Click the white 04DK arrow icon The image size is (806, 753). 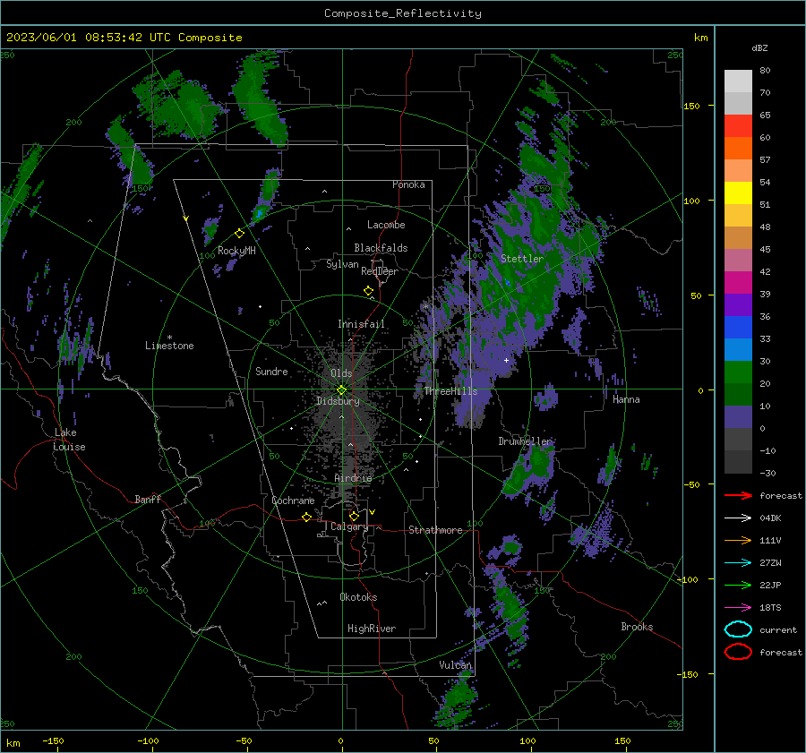pyautogui.click(x=738, y=518)
